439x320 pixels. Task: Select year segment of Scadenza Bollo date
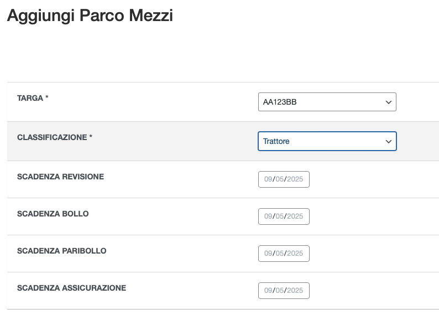pyautogui.click(x=295, y=216)
